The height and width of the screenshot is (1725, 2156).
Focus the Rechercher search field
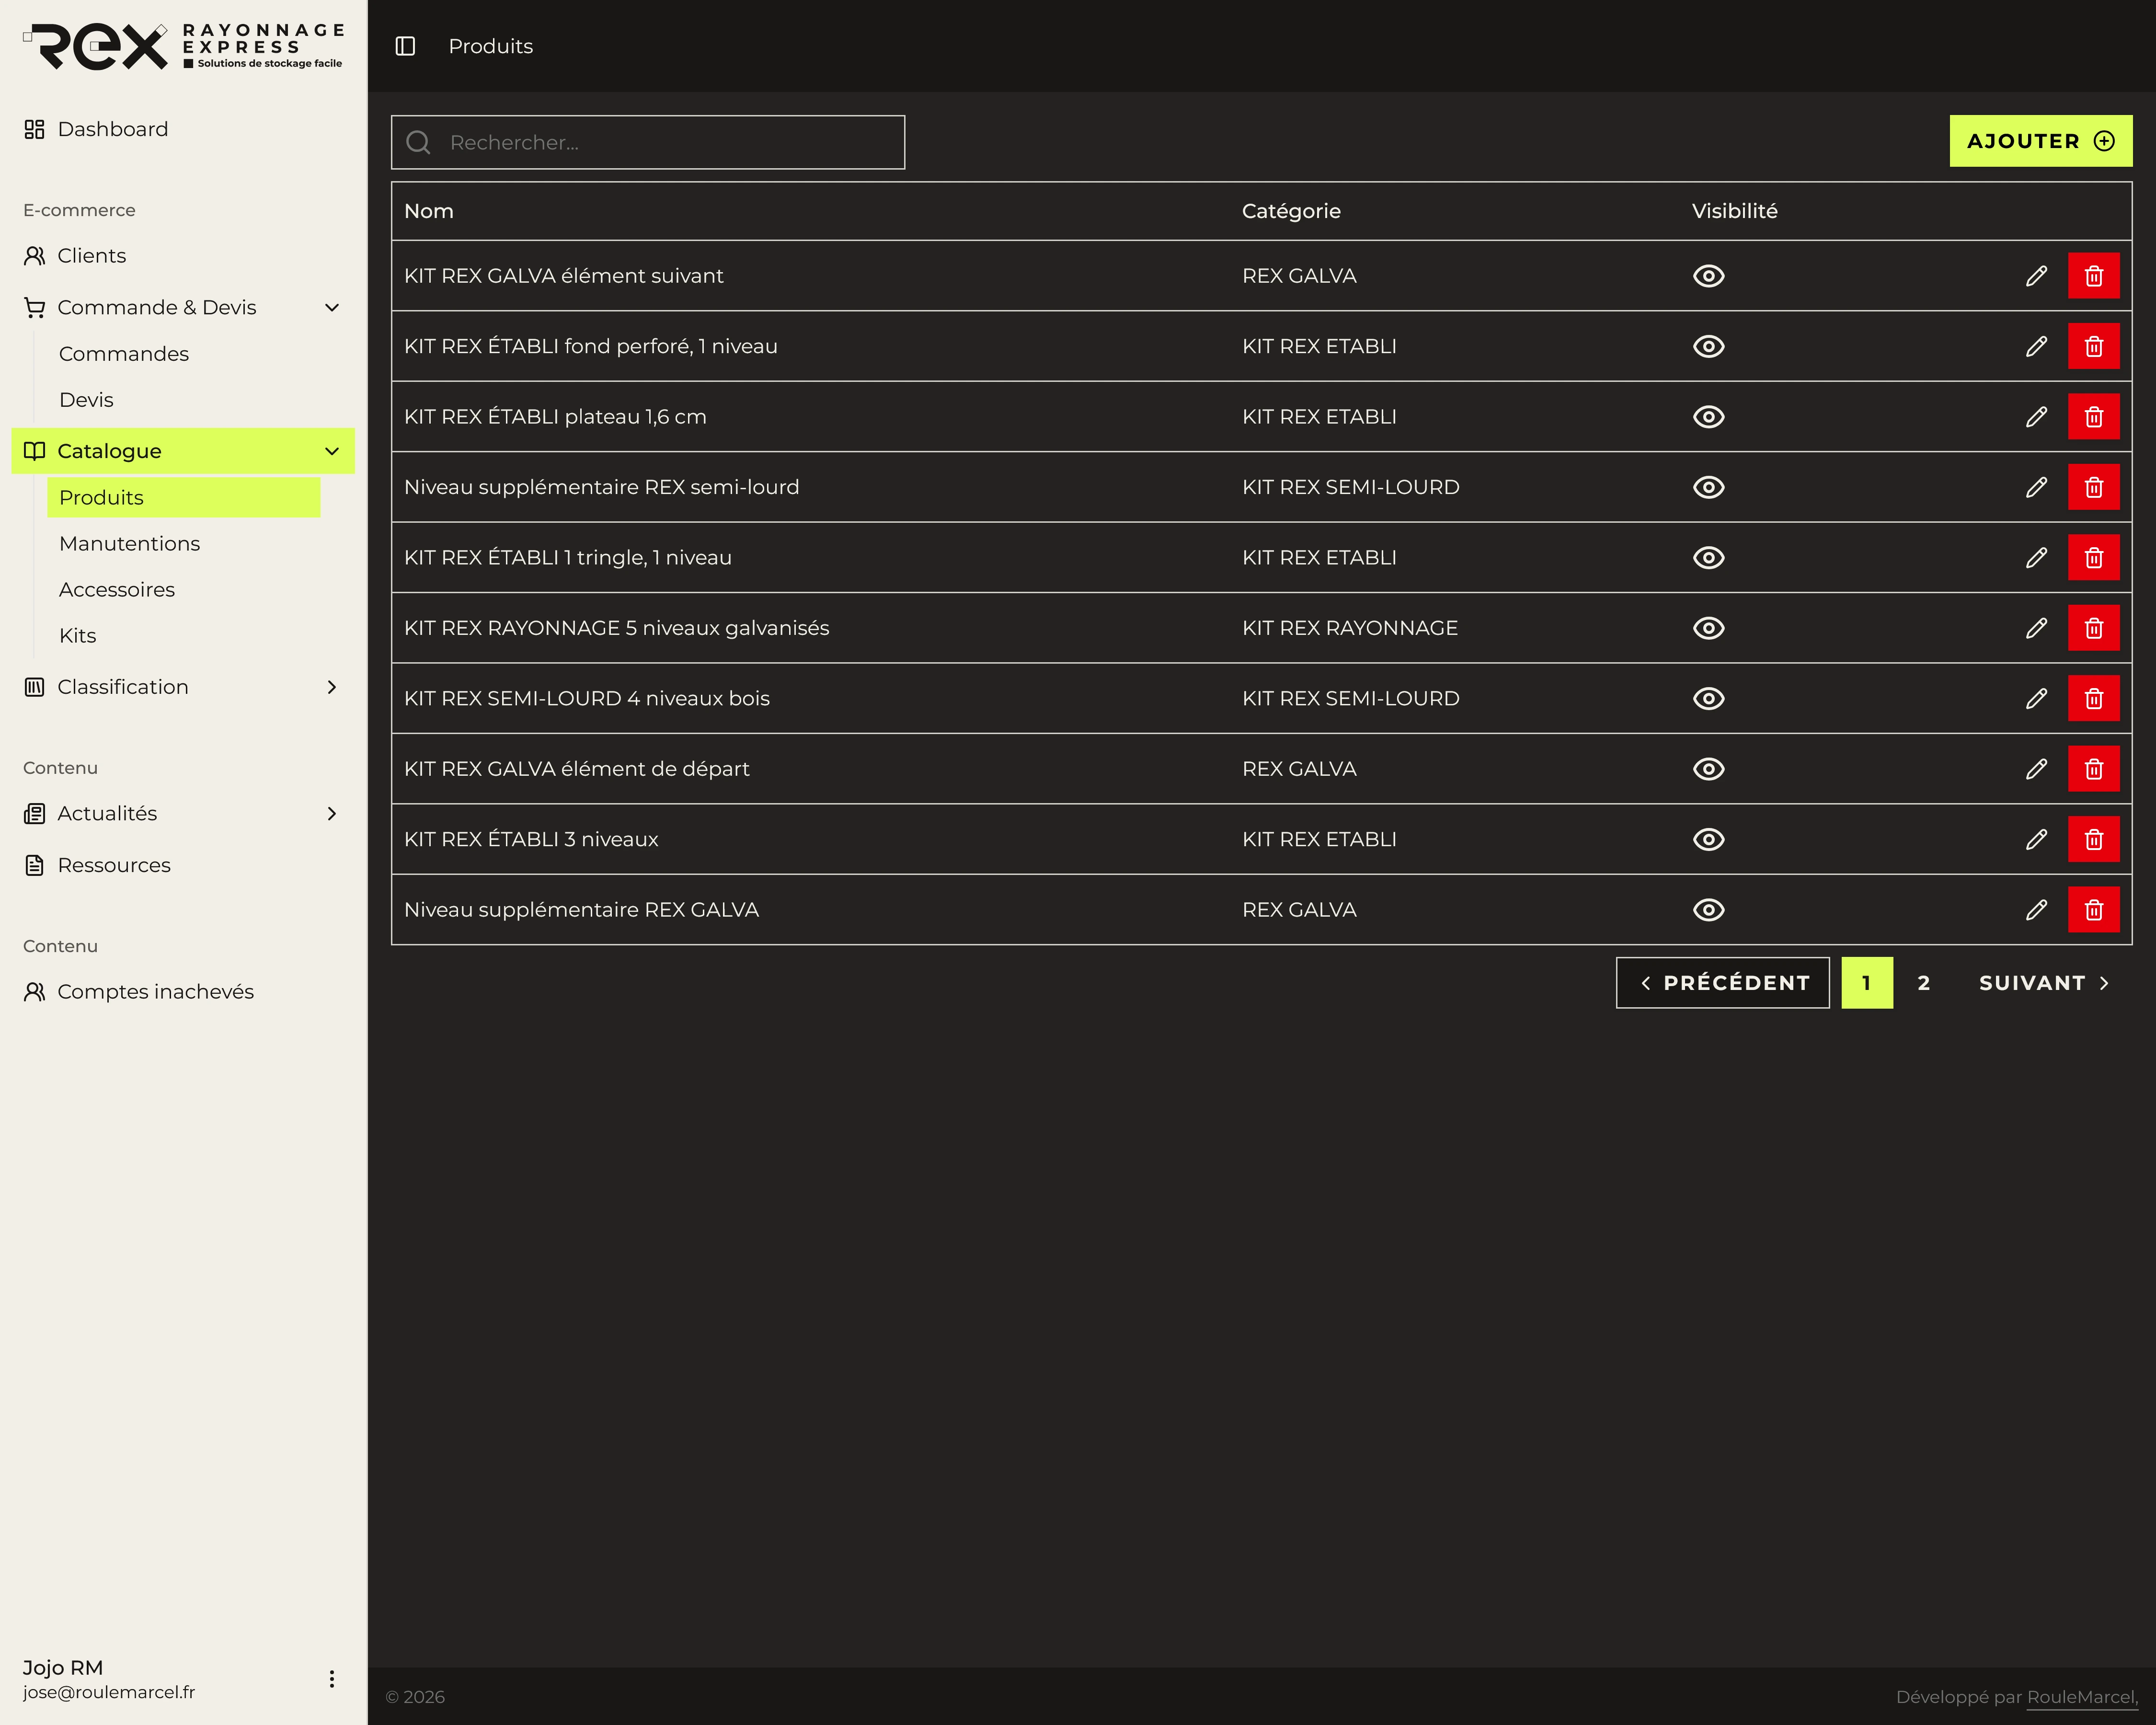(648, 142)
